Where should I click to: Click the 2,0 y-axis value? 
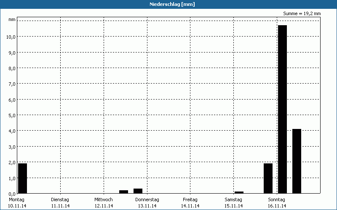click(x=12, y=163)
